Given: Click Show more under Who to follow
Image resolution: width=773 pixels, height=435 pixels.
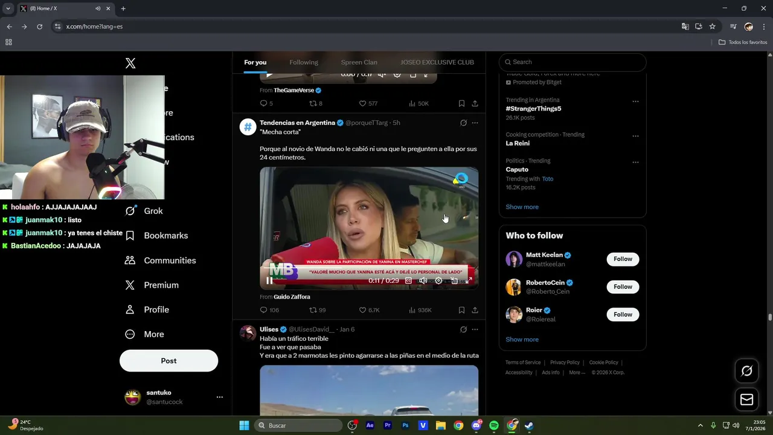Looking at the screenshot, I should [x=522, y=340].
